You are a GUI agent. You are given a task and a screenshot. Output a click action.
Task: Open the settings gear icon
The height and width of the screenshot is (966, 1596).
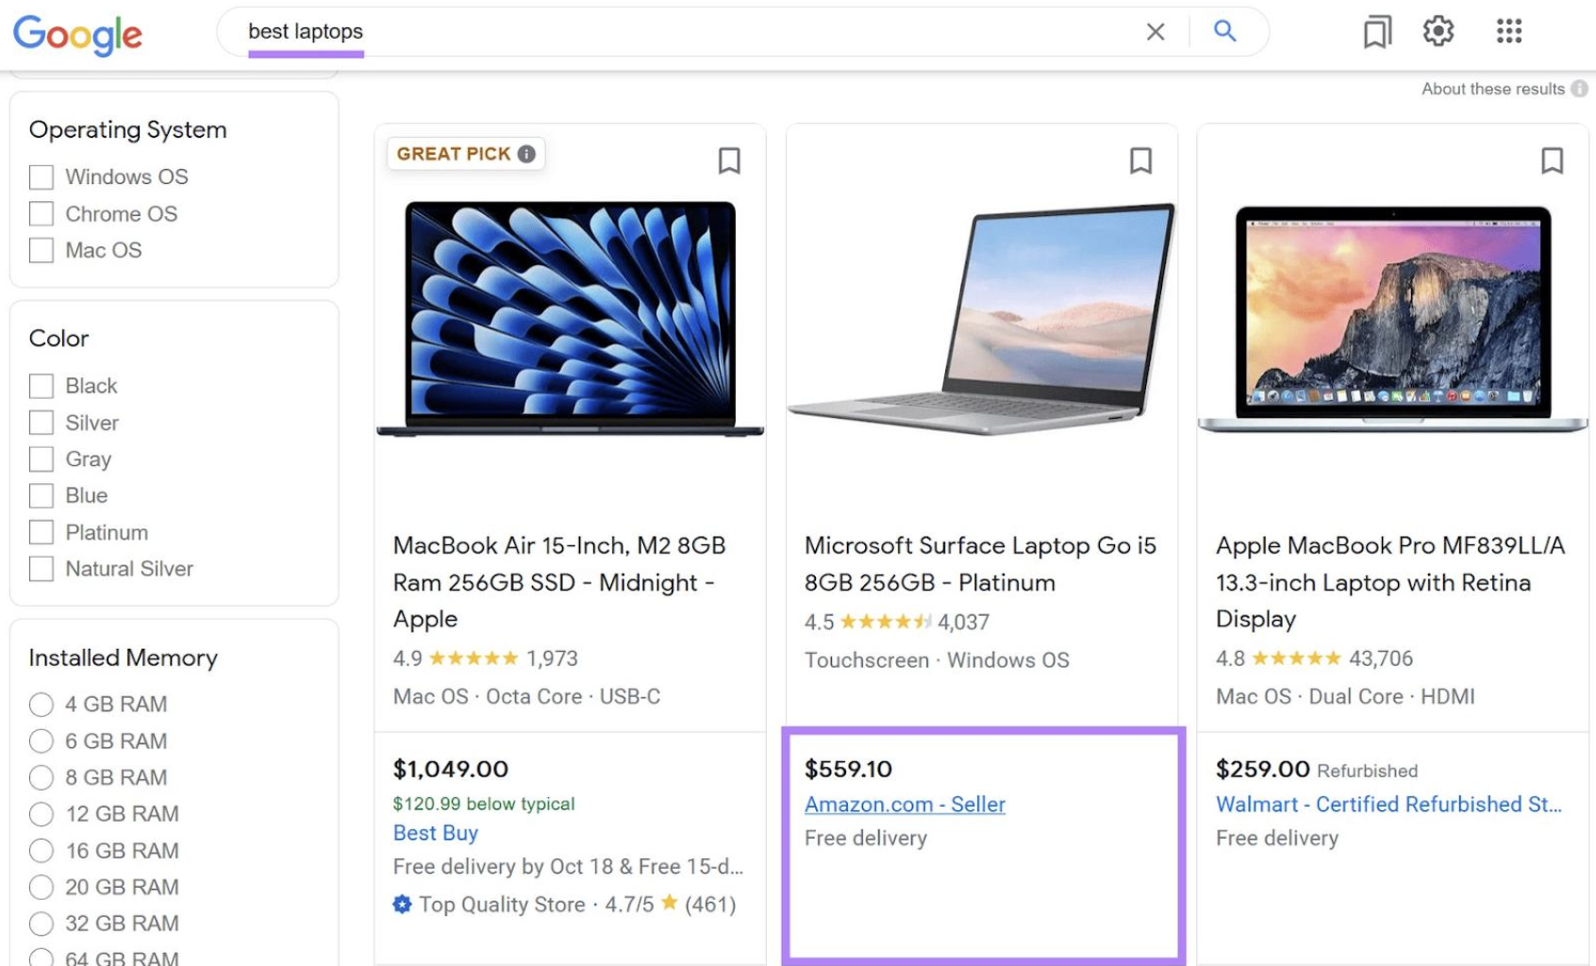click(x=1438, y=31)
